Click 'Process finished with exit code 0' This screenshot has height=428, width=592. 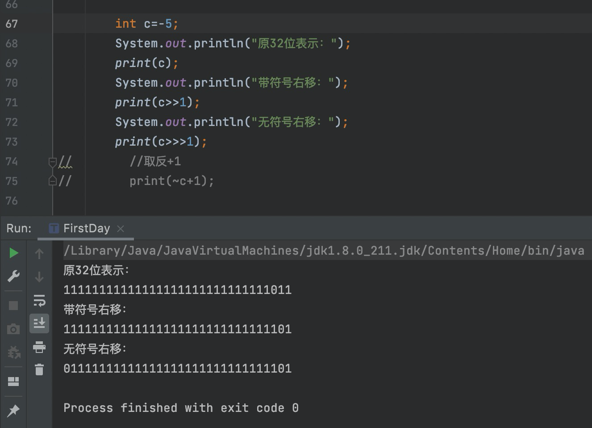(181, 408)
